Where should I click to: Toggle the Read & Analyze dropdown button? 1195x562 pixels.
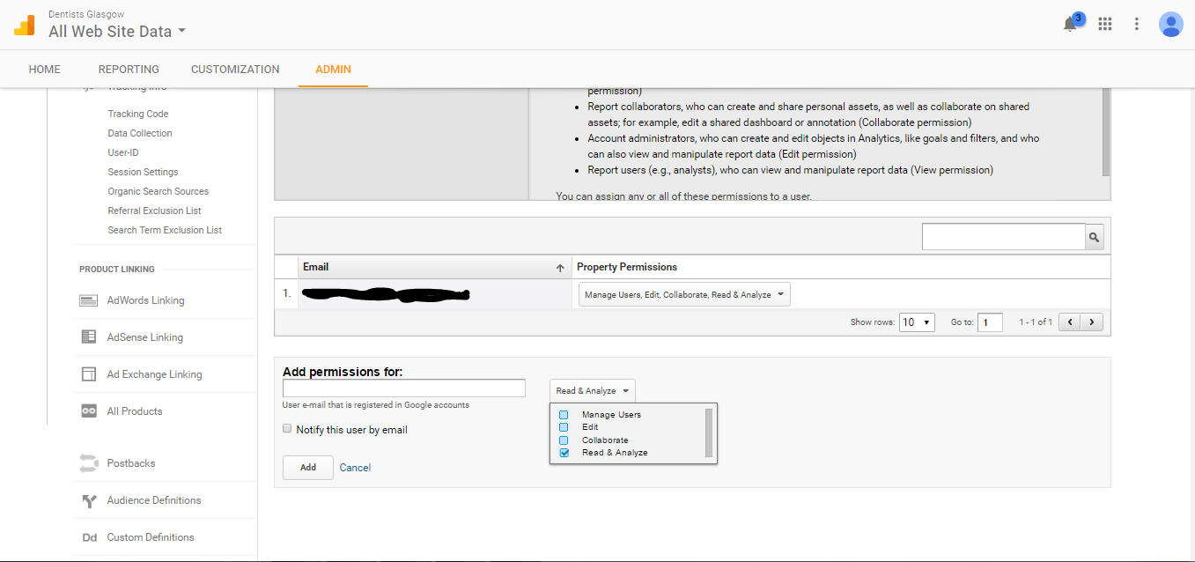coord(592,391)
